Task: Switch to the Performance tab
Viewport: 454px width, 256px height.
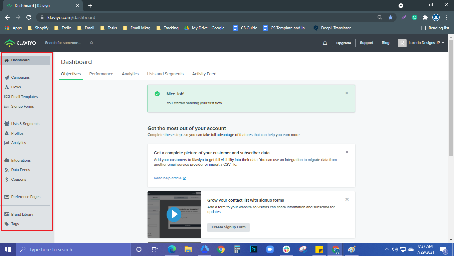Action: [101, 74]
